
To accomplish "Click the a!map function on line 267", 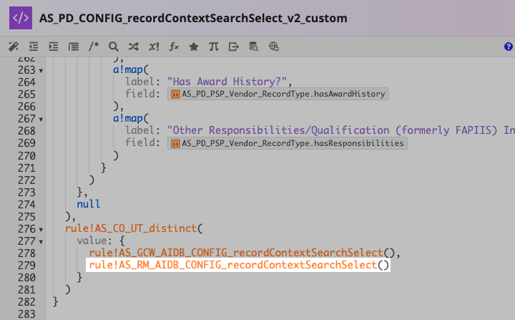I will [x=128, y=118].
